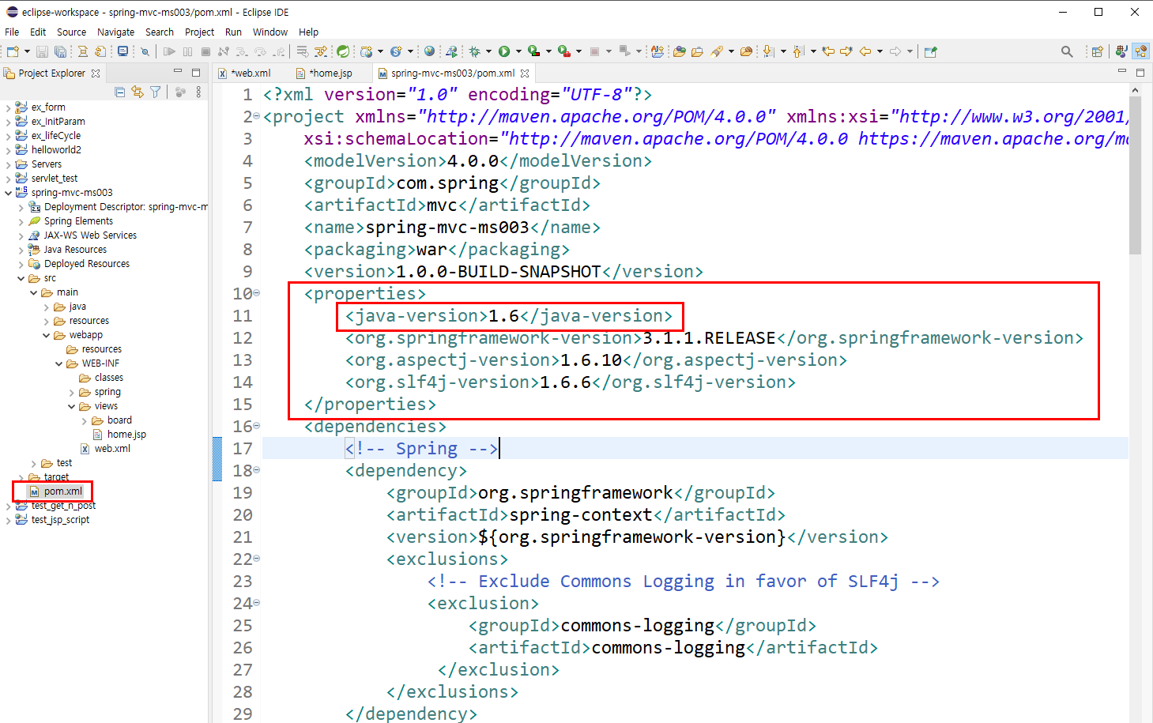Click the 'spring-context' artifactId text on line 20
The height and width of the screenshot is (723, 1153).
581,515
